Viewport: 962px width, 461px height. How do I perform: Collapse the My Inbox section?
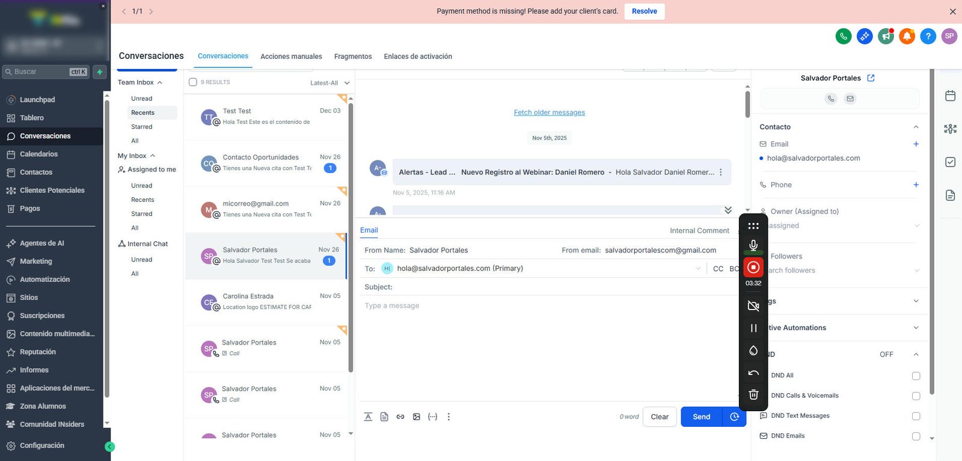[153, 156]
